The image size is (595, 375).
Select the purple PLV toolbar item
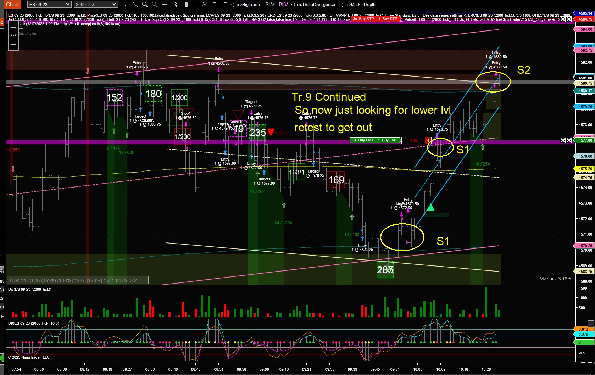click(283, 5)
